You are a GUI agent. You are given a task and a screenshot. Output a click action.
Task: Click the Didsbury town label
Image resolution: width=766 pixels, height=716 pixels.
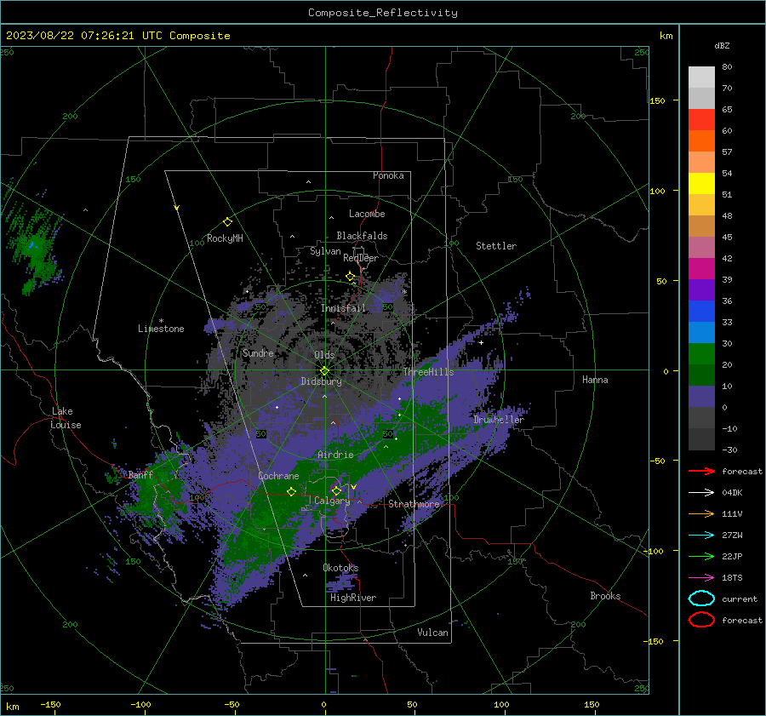tap(322, 381)
